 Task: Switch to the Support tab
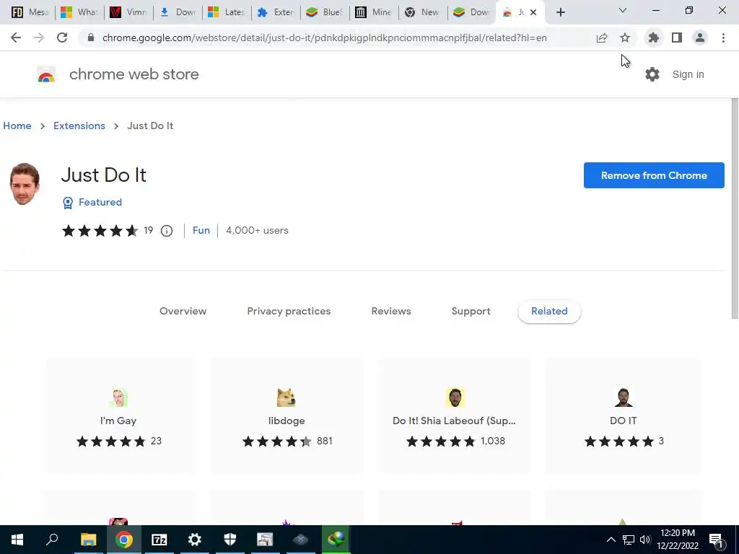[x=471, y=312]
